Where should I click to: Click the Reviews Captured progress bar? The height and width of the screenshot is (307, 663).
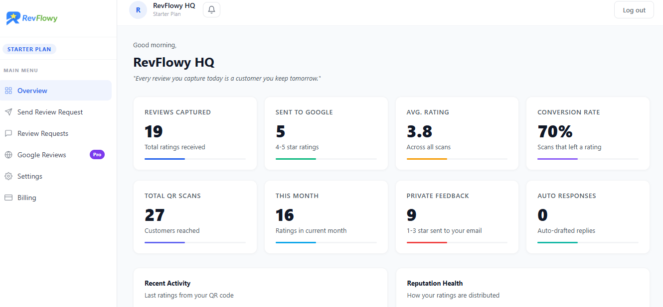click(x=195, y=159)
